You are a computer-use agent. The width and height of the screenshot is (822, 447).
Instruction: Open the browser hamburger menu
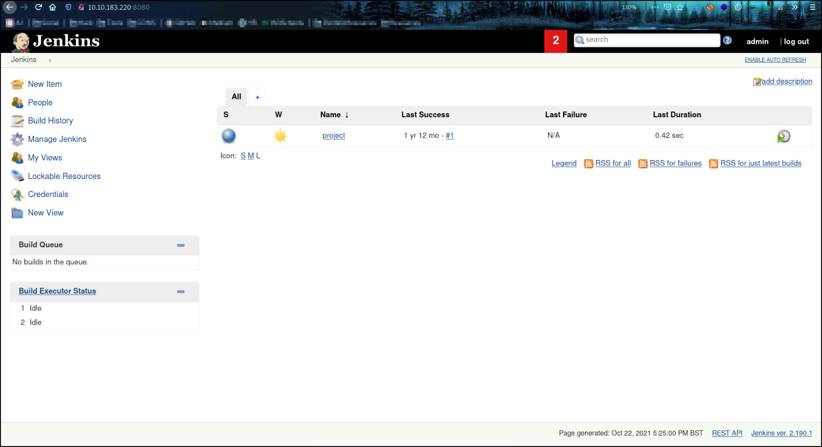point(813,7)
